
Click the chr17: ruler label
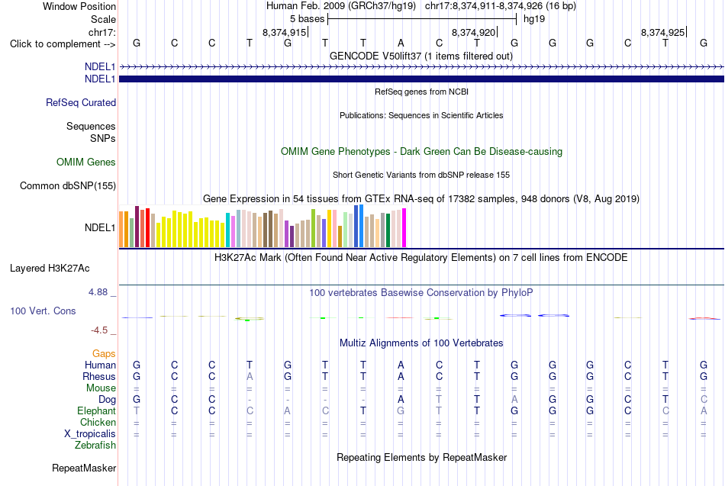[x=101, y=32]
